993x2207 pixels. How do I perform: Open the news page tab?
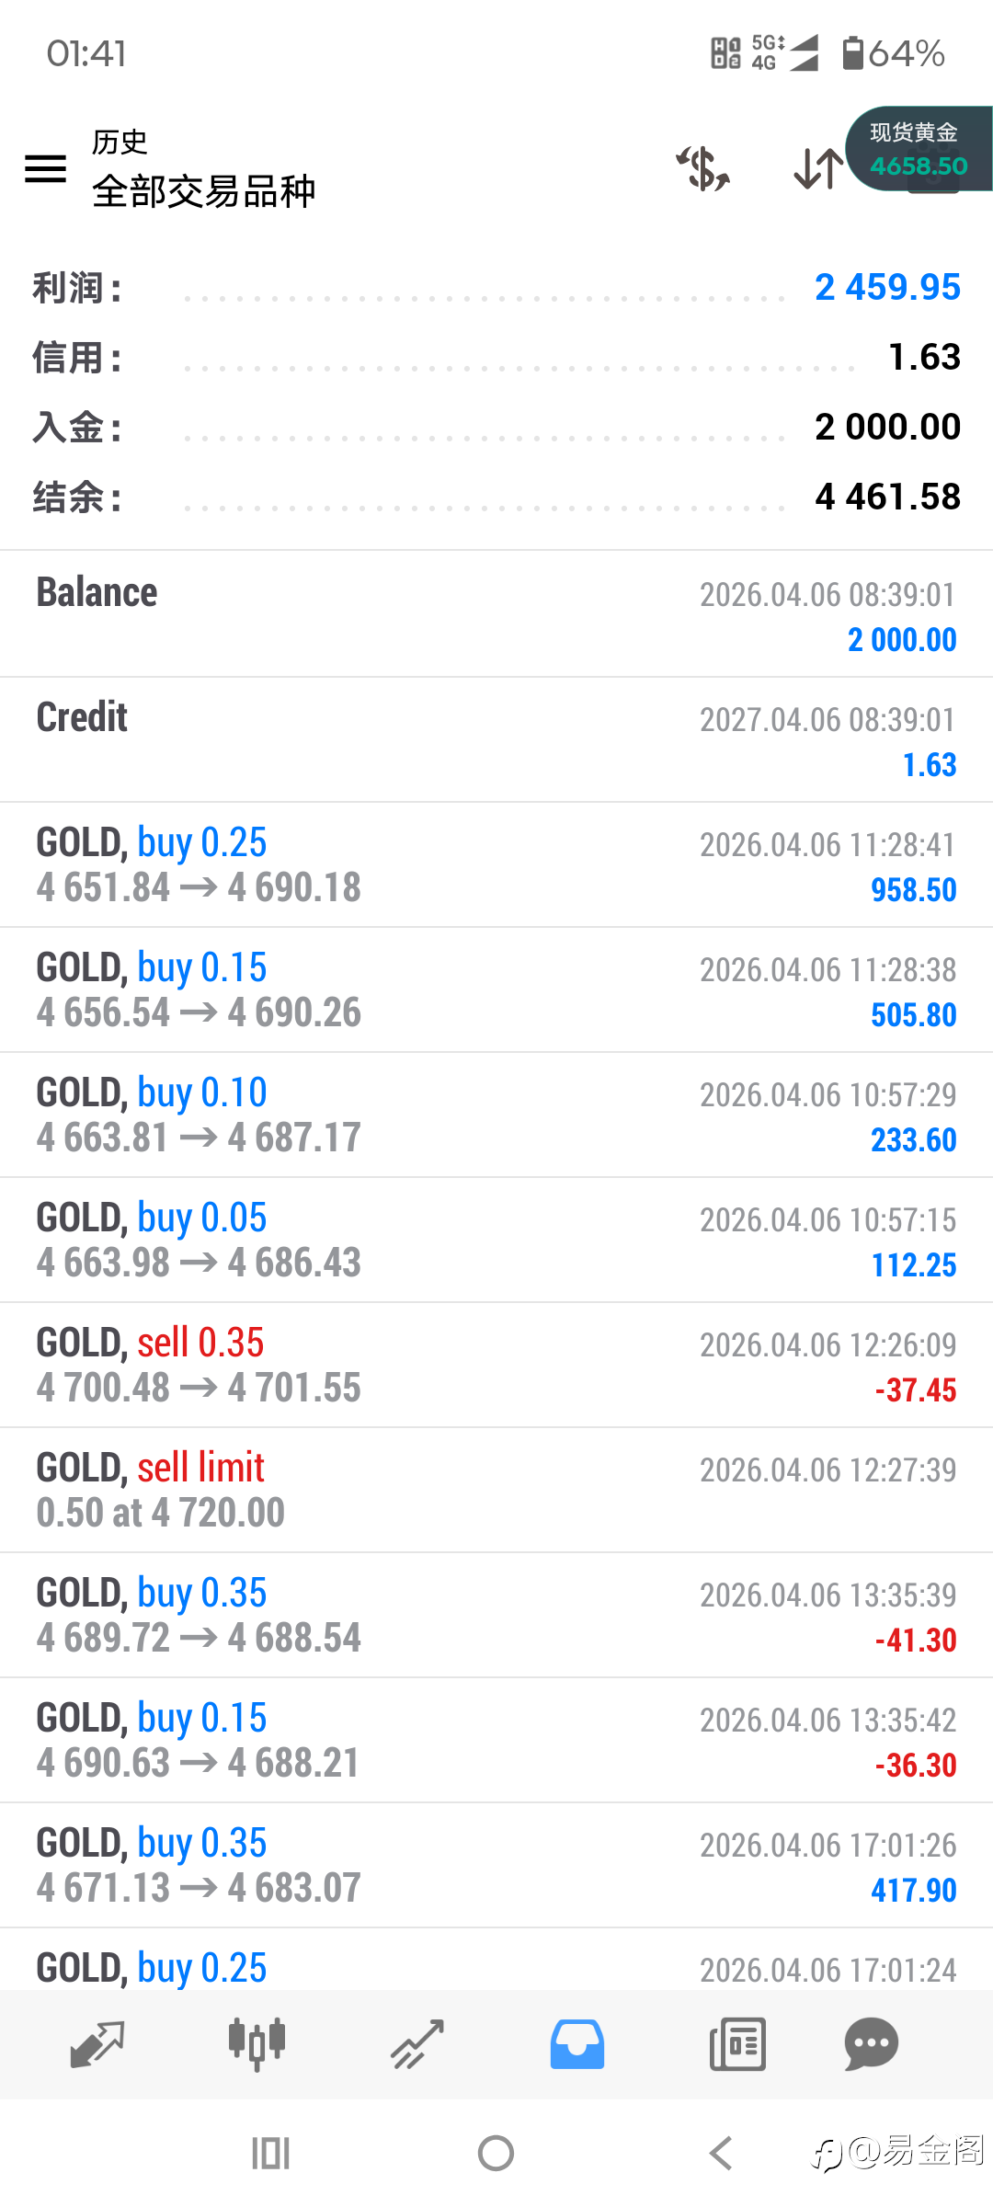pos(737,2045)
